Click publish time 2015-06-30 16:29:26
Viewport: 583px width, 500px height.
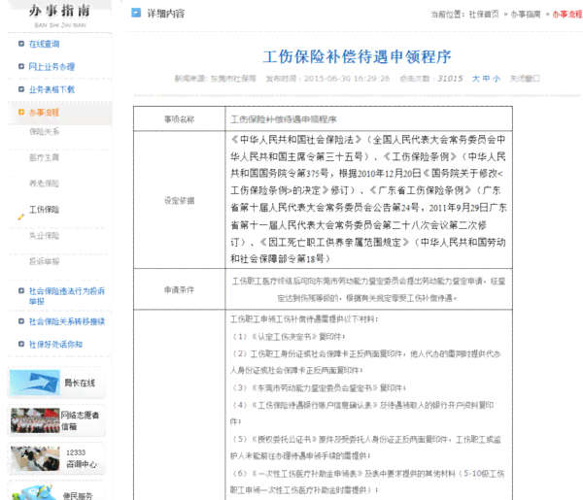click(347, 79)
